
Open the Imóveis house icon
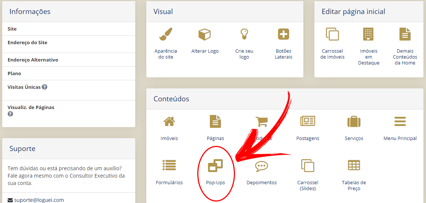tap(169, 122)
